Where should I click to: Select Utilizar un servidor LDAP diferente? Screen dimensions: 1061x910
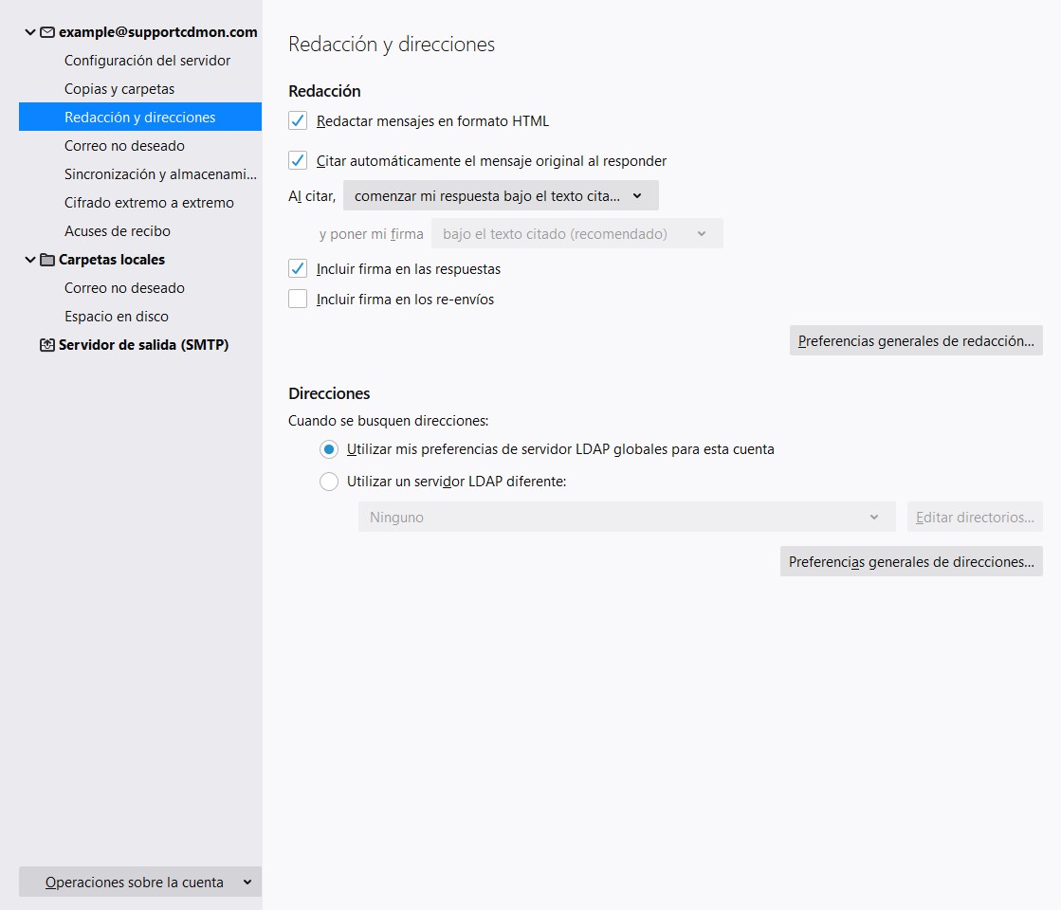(329, 482)
